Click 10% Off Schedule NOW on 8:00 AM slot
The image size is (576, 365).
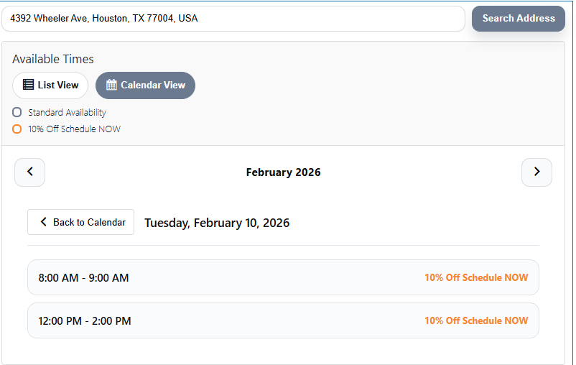point(475,277)
